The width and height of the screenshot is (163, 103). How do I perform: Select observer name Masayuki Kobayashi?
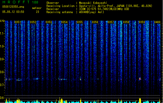coord(93,3)
